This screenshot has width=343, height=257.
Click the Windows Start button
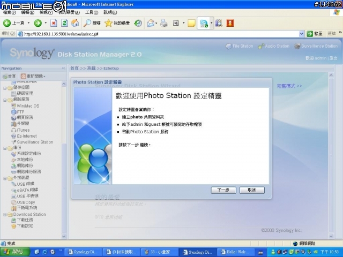click(x=15, y=252)
